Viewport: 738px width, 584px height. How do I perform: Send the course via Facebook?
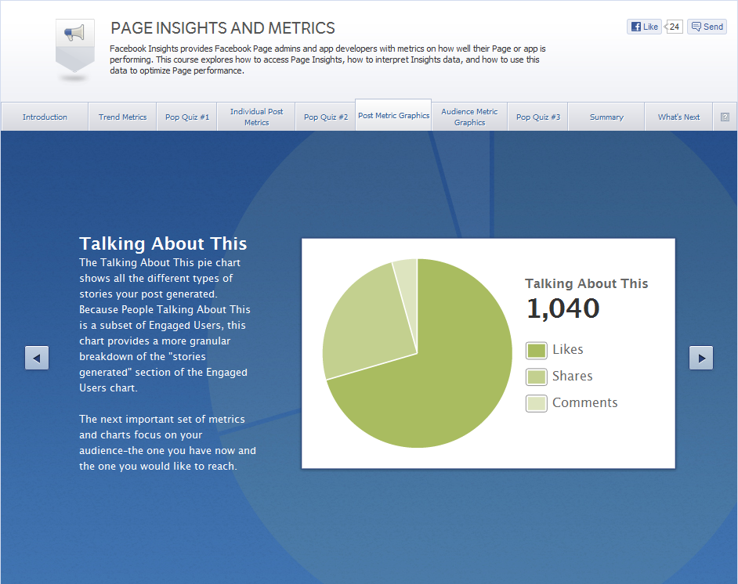click(707, 27)
